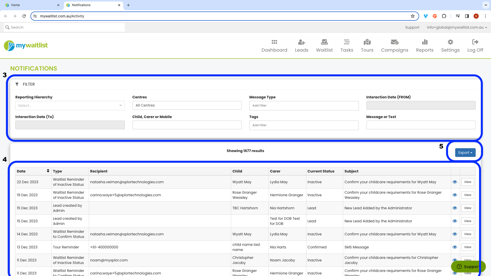Open the Settings gear icon
The width and height of the screenshot is (491, 276).
(x=450, y=42)
